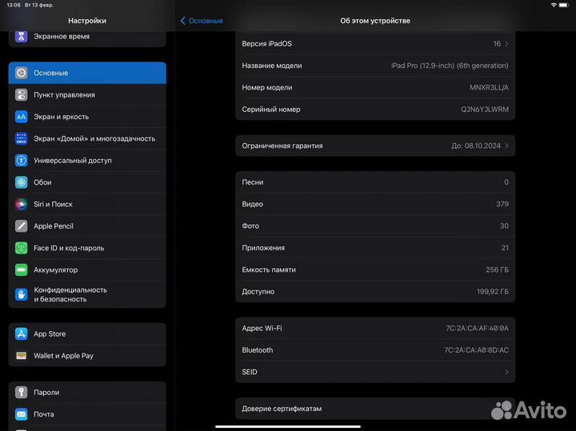Tap the battery status bar indicator
The height and width of the screenshot is (431, 576).
tap(563, 5)
